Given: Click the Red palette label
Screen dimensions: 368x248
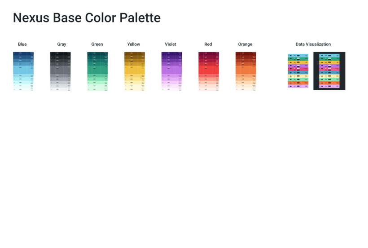Looking at the screenshot, I should pyautogui.click(x=208, y=44).
